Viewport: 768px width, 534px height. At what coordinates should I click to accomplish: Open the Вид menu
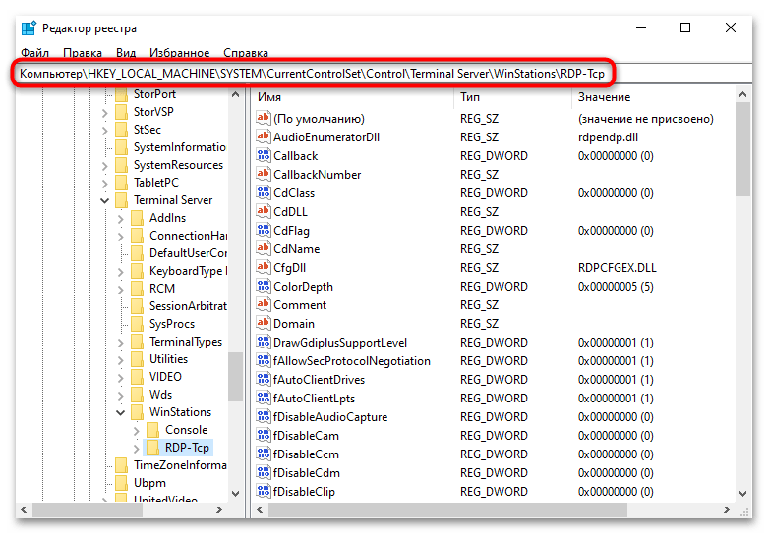click(126, 52)
